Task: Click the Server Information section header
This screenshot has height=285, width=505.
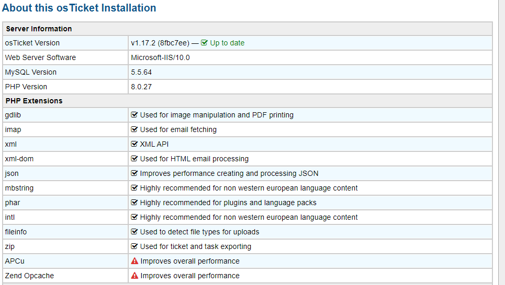Action: pyautogui.click(x=39, y=29)
